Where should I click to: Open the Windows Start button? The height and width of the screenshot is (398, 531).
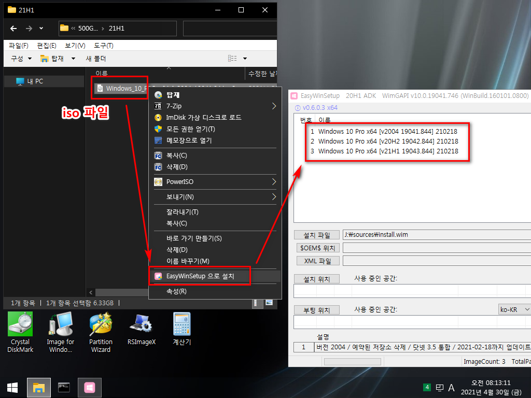(12, 388)
